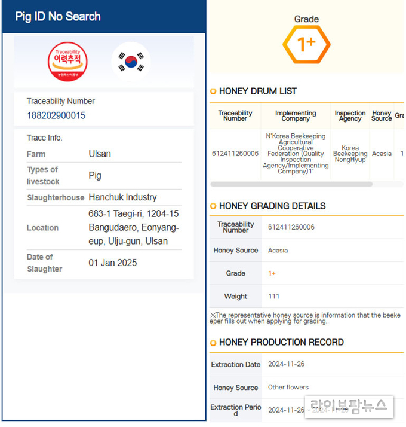
Task: Click the hexagon 1+ grade badge
Action: point(306,44)
